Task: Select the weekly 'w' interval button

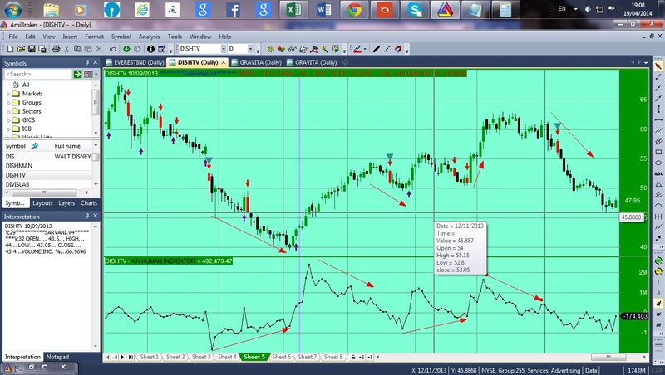Action: [658, 314]
